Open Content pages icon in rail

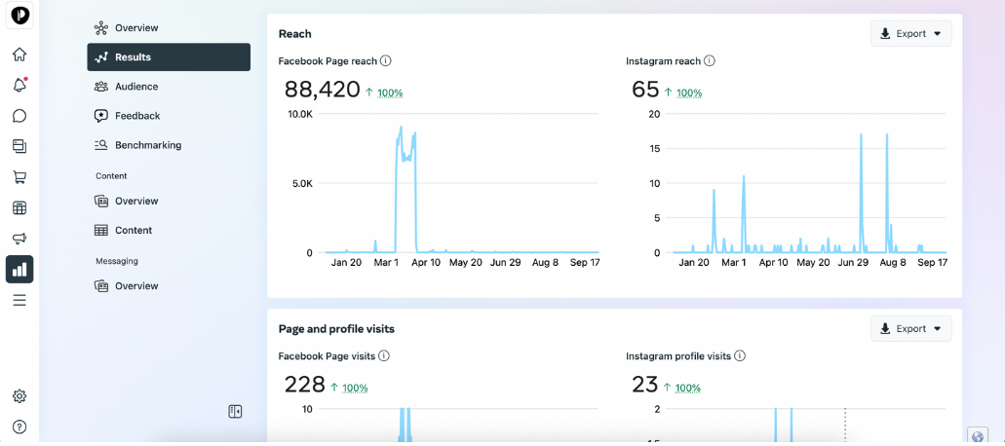[19, 146]
